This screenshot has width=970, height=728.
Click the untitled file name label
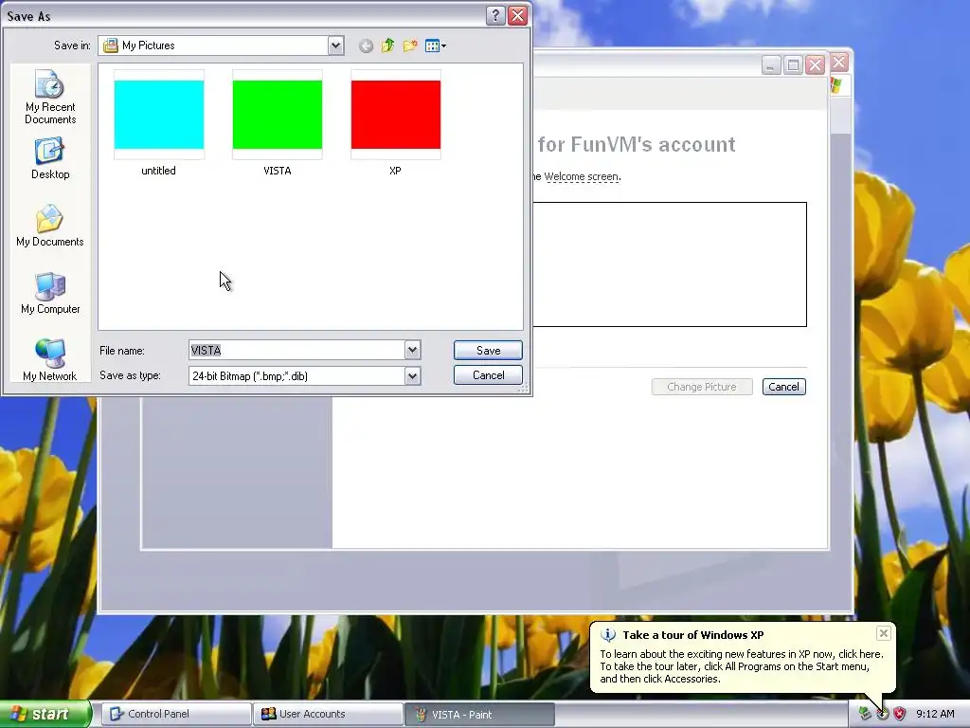tap(158, 171)
